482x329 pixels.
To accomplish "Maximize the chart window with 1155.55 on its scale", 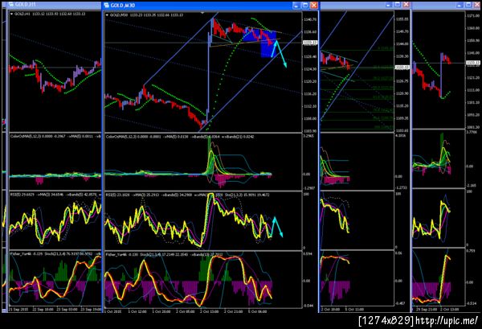I will click(398, 5).
